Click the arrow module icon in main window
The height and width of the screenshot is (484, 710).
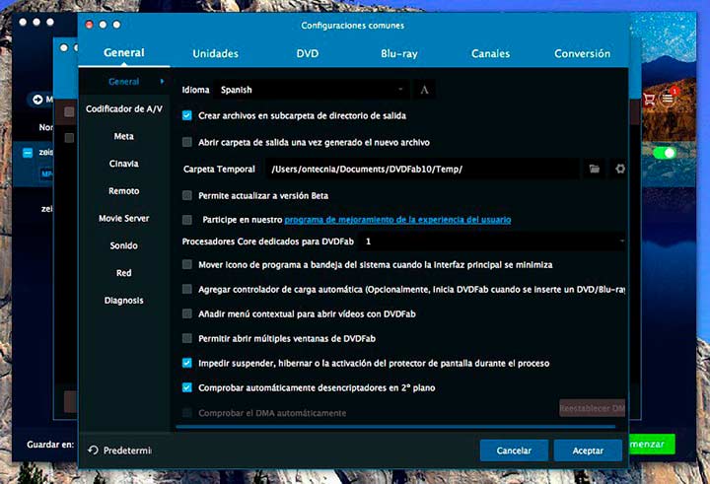tap(37, 100)
